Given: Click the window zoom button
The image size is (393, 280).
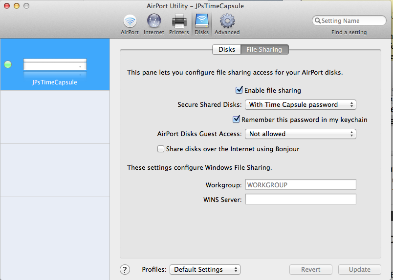Looking at the screenshot, I should [26, 6].
